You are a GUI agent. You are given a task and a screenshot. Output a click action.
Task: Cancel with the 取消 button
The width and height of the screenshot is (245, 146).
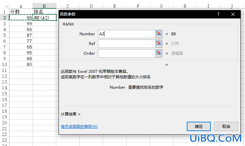(226, 126)
